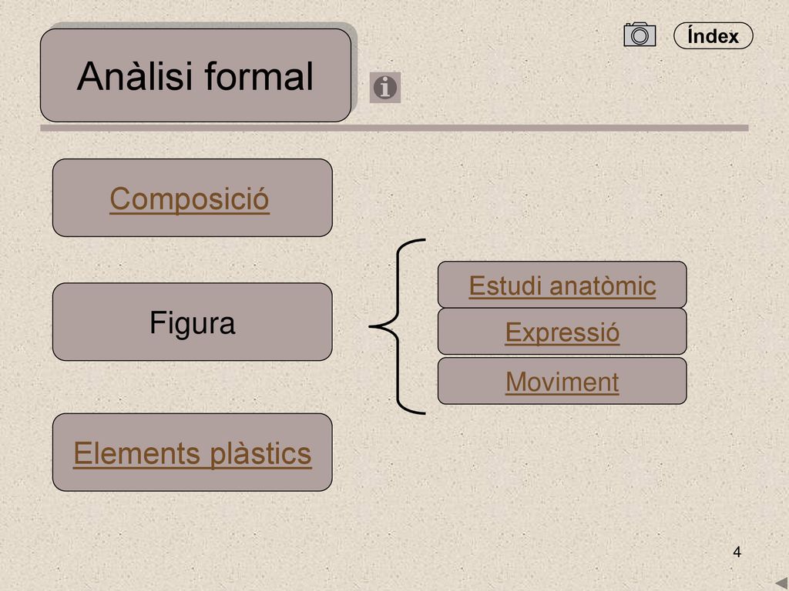This screenshot has height=591, width=789.
Task: Follow the Estudi anatòmic link
Action: click(562, 285)
